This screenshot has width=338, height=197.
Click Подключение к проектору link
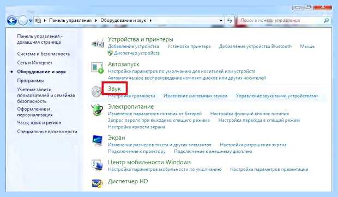(x=137, y=152)
